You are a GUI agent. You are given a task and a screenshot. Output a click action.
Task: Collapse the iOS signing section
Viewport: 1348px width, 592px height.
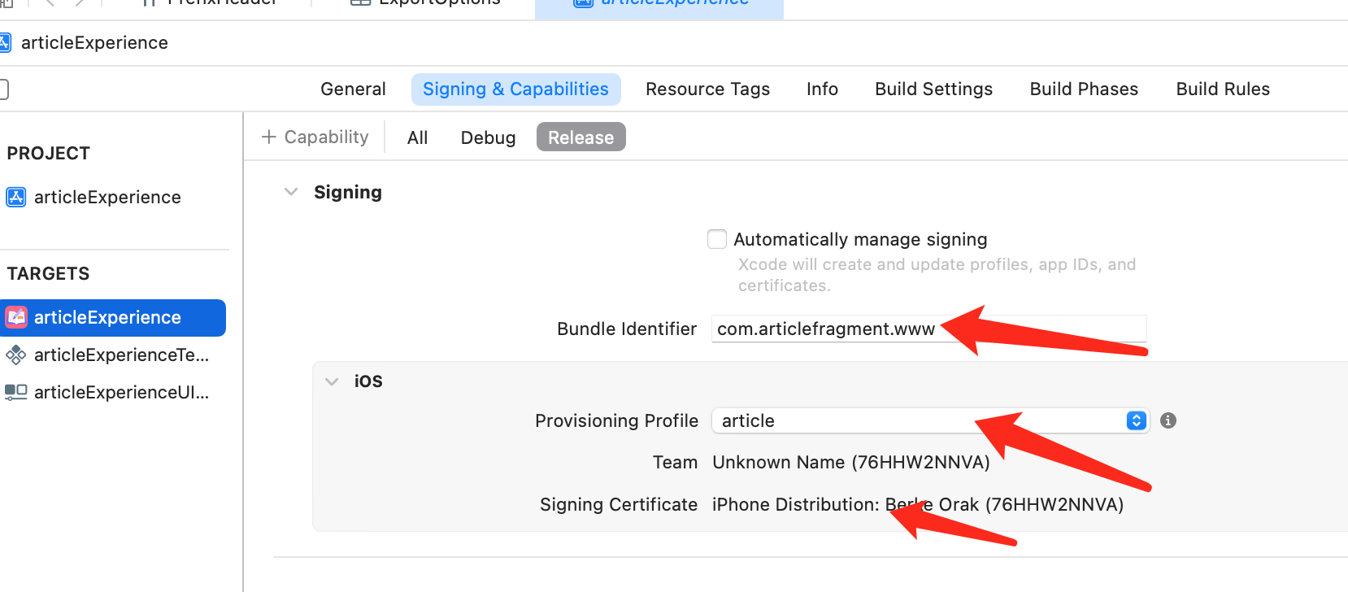(332, 381)
